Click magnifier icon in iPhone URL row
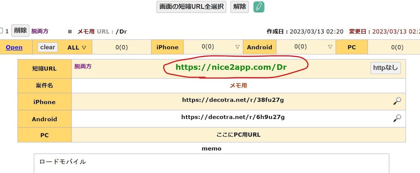Image resolution: width=420 pixels, height=173 pixels. 397,101
